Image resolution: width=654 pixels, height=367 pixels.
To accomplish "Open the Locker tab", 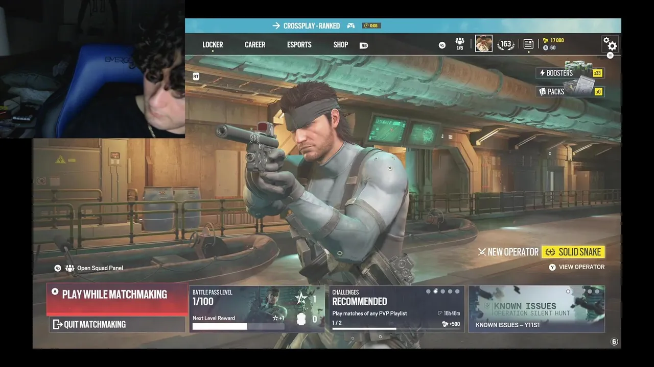I will tap(213, 45).
